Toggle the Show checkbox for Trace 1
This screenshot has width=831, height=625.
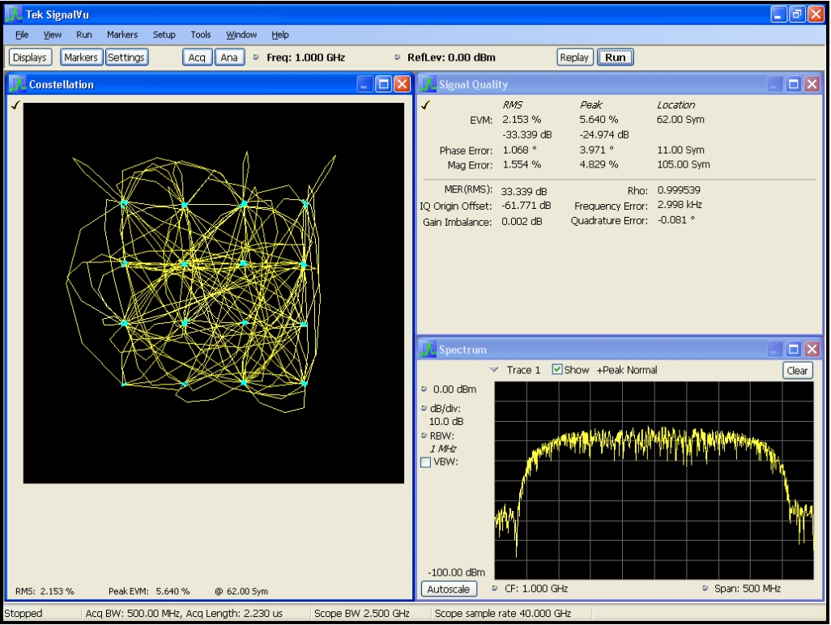click(557, 369)
